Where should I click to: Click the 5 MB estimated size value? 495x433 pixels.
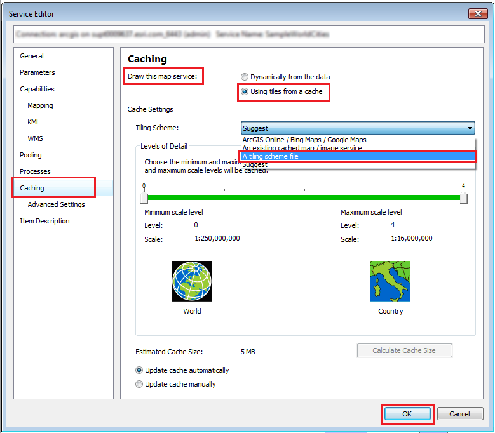click(248, 352)
